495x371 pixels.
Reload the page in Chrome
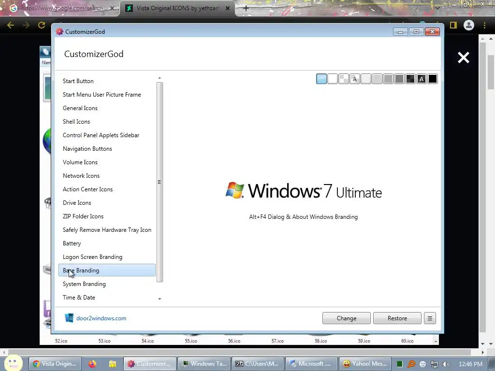tap(42, 25)
